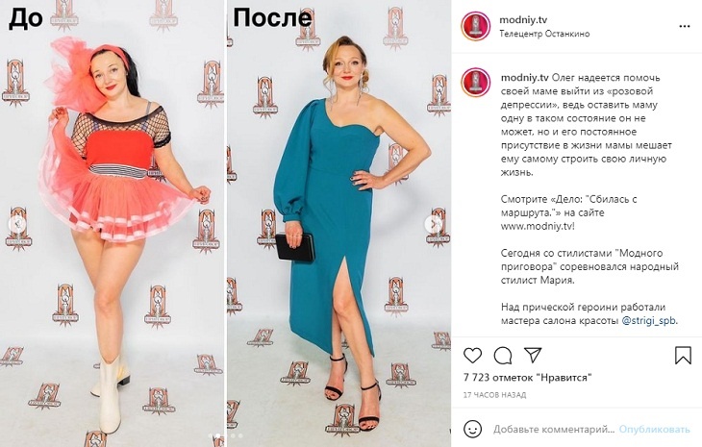The width and height of the screenshot is (702, 447).
Task: View the 7 723 likes list
Action: (x=527, y=378)
